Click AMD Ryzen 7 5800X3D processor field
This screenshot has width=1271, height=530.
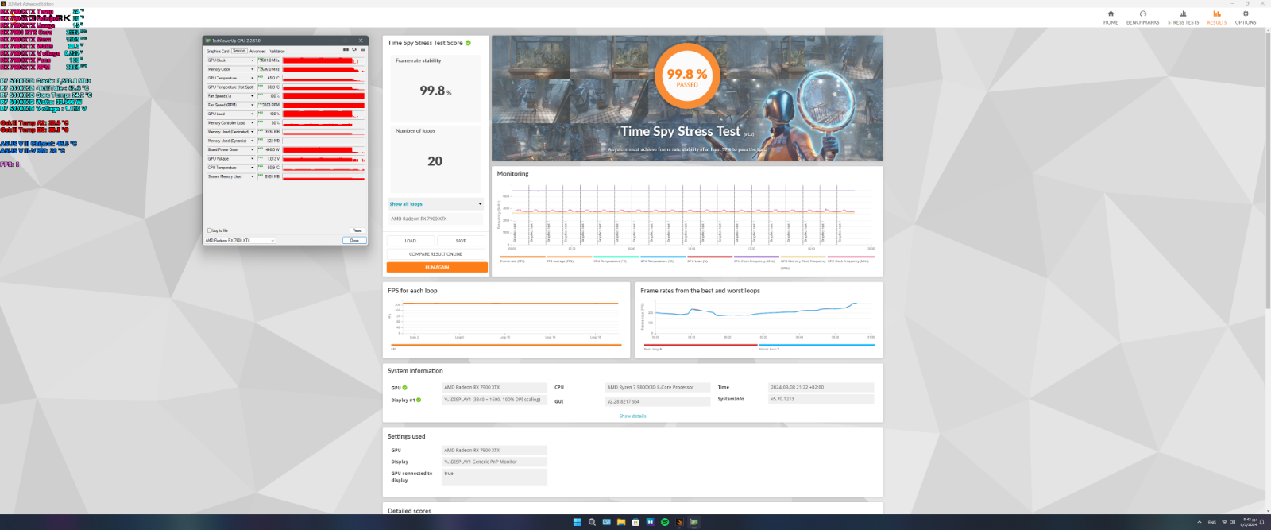(656, 388)
